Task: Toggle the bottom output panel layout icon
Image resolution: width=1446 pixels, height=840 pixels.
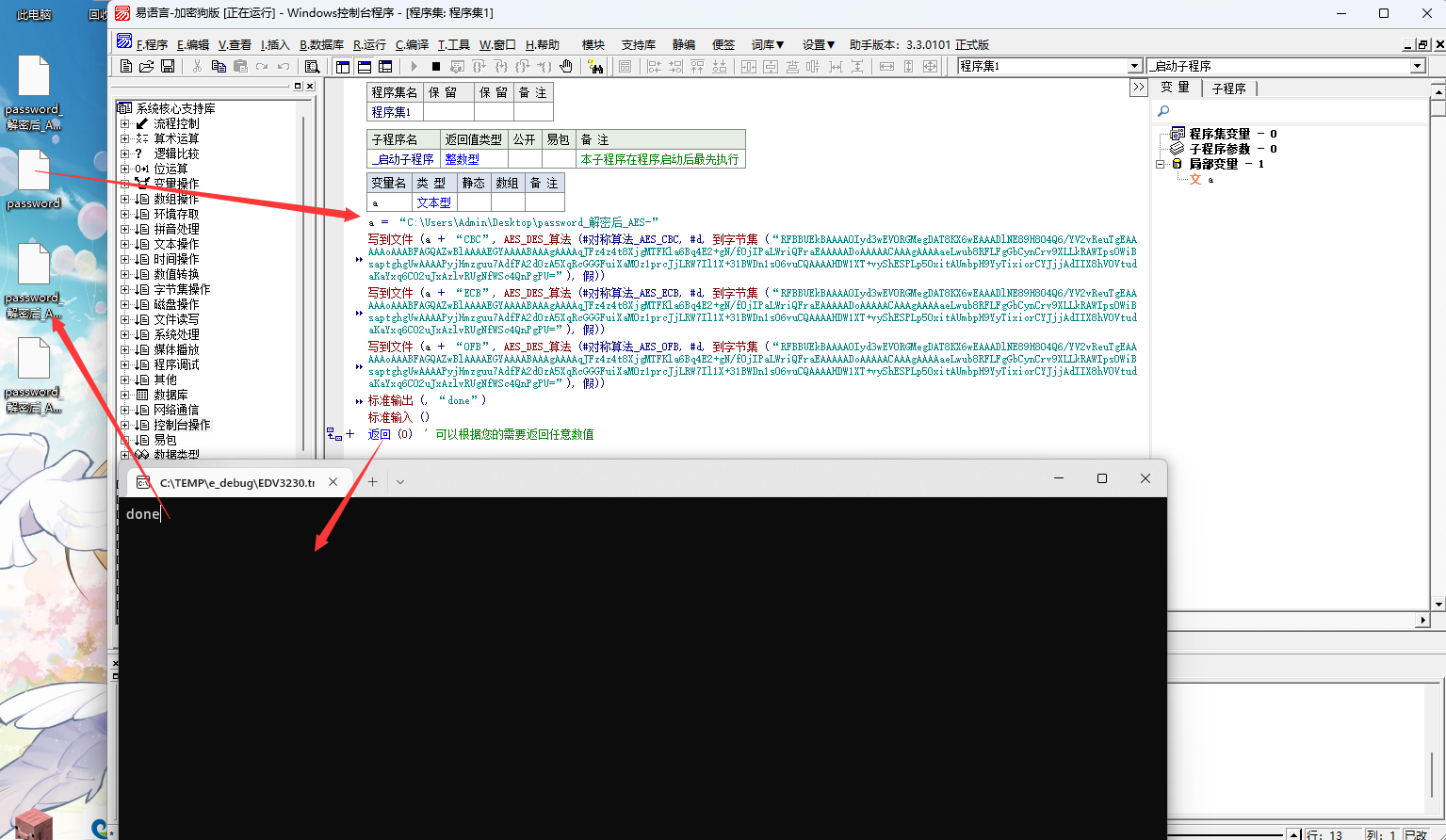Action: [364, 66]
